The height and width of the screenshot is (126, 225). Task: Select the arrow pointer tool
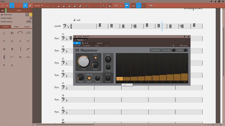pos(25,6)
